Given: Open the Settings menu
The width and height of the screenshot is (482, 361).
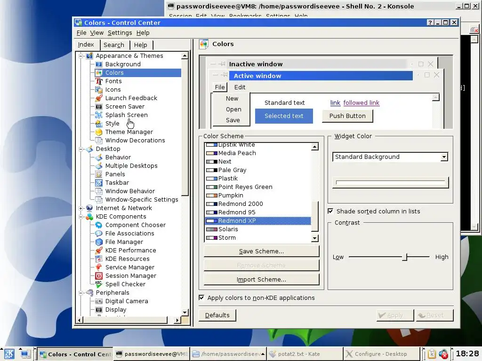Looking at the screenshot, I should pos(120,33).
